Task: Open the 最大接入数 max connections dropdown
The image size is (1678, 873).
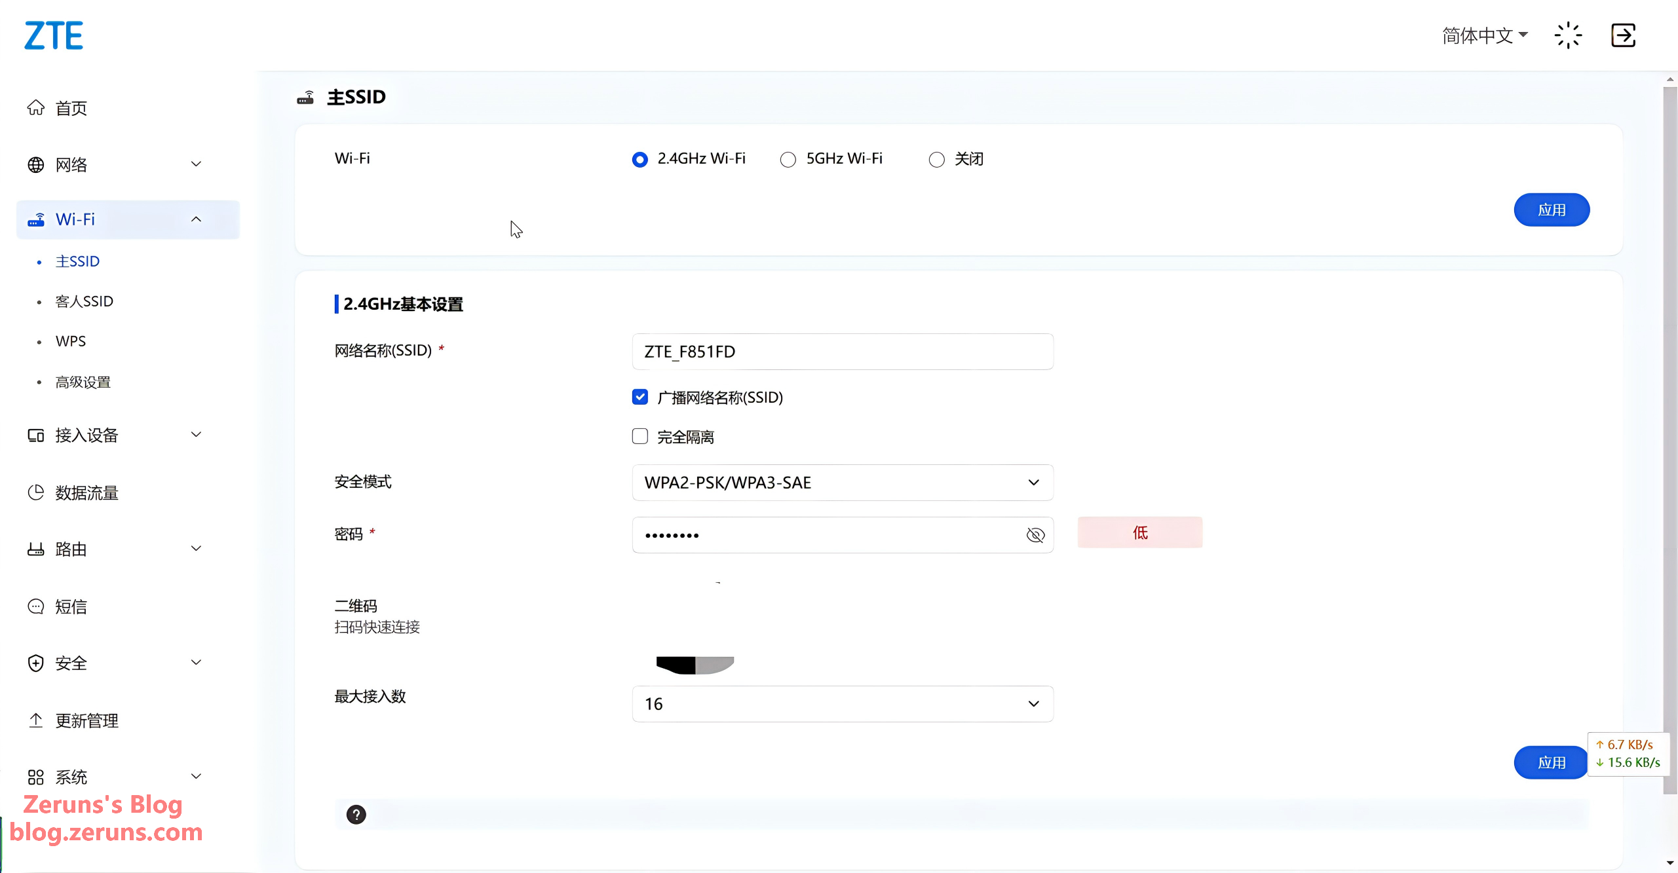Action: (x=842, y=704)
